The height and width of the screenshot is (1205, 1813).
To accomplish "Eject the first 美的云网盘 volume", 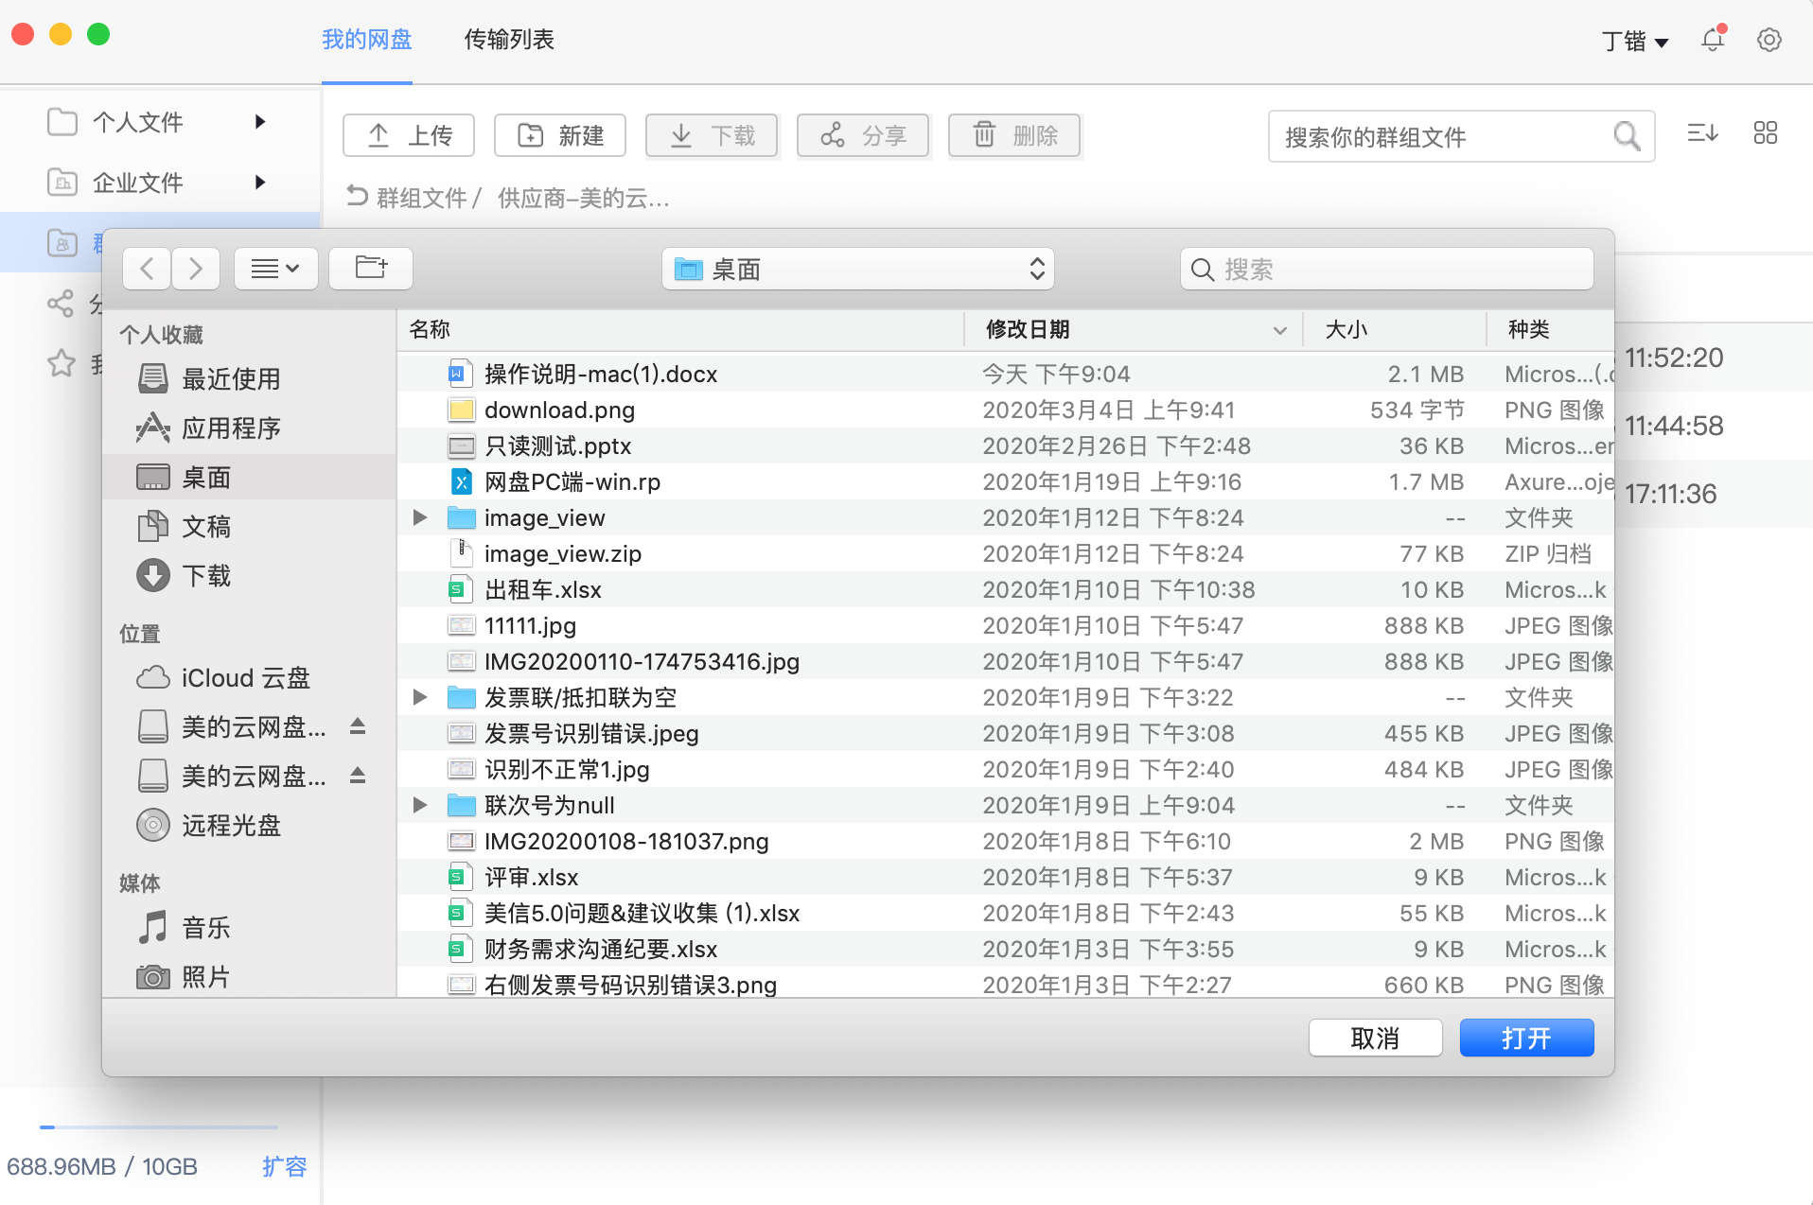I will tap(358, 726).
